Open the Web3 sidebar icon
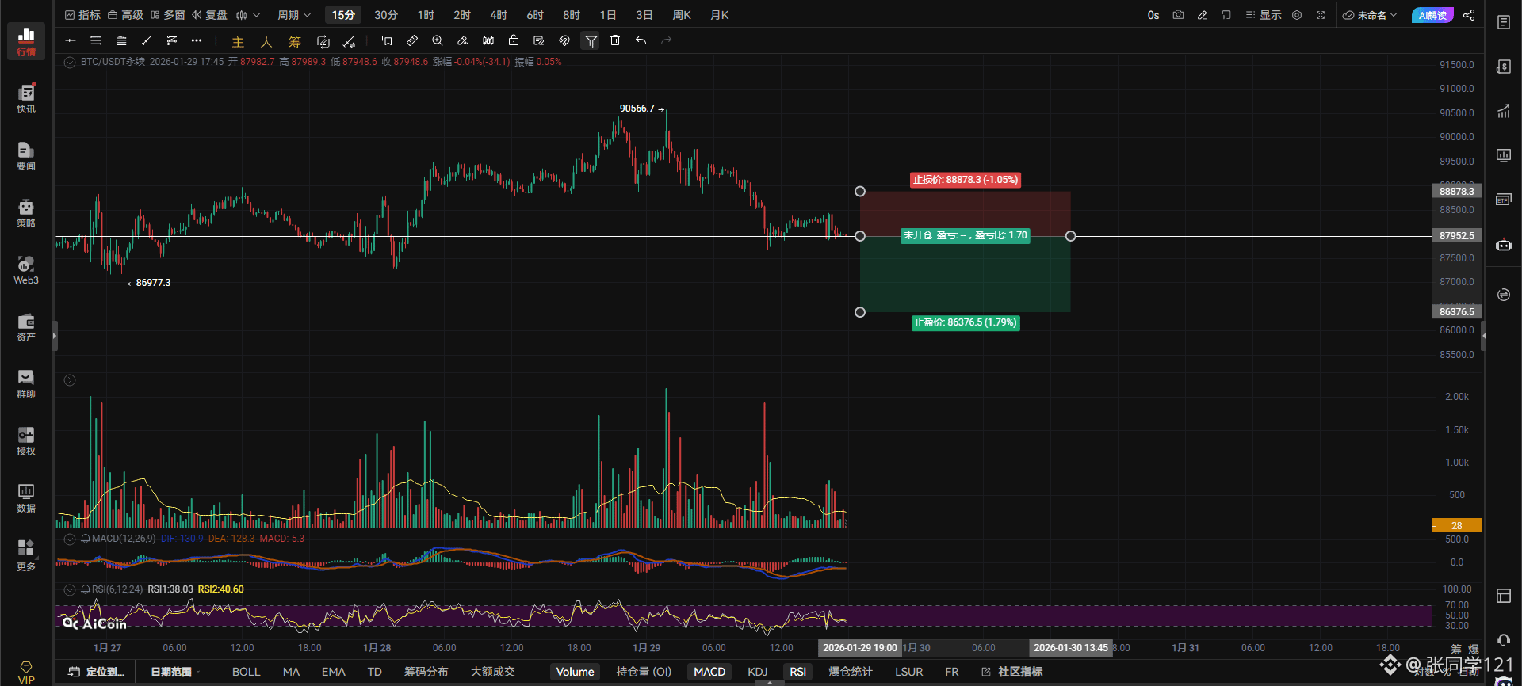The image size is (1522, 686). tap(26, 269)
